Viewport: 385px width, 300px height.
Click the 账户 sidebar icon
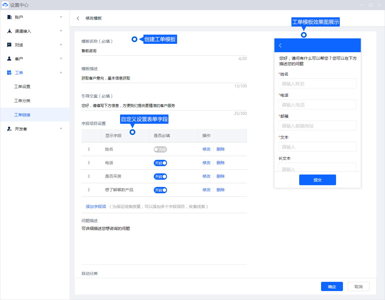(x=9, y=17)
